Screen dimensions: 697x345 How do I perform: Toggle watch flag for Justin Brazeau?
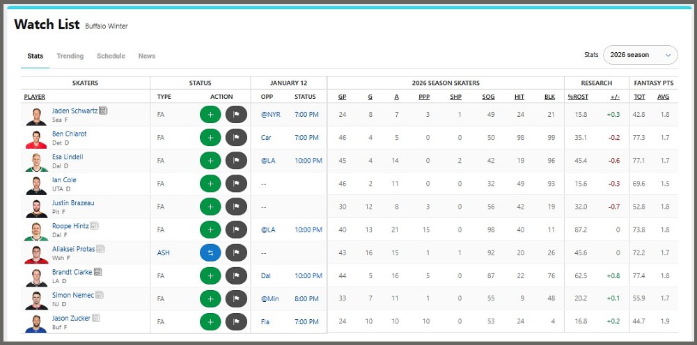(x=236, y=207)
